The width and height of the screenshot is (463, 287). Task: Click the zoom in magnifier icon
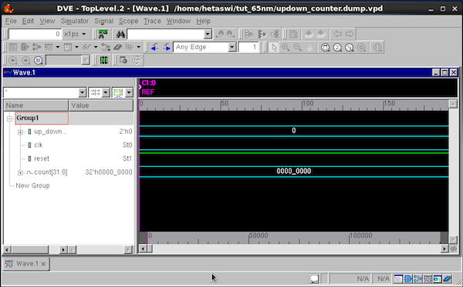[x=286, y=47]
